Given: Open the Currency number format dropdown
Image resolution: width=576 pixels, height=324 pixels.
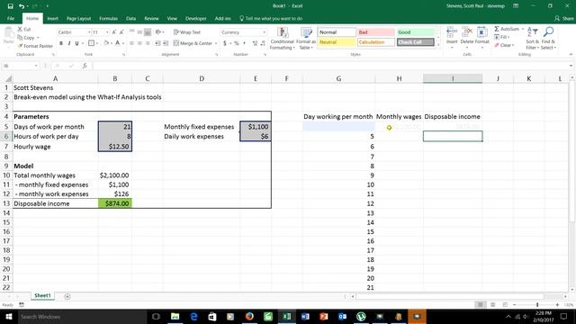Looking at the screenshot, I should pos(264,32).
